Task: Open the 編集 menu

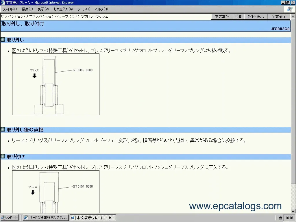Action: [x=27, y=9]
